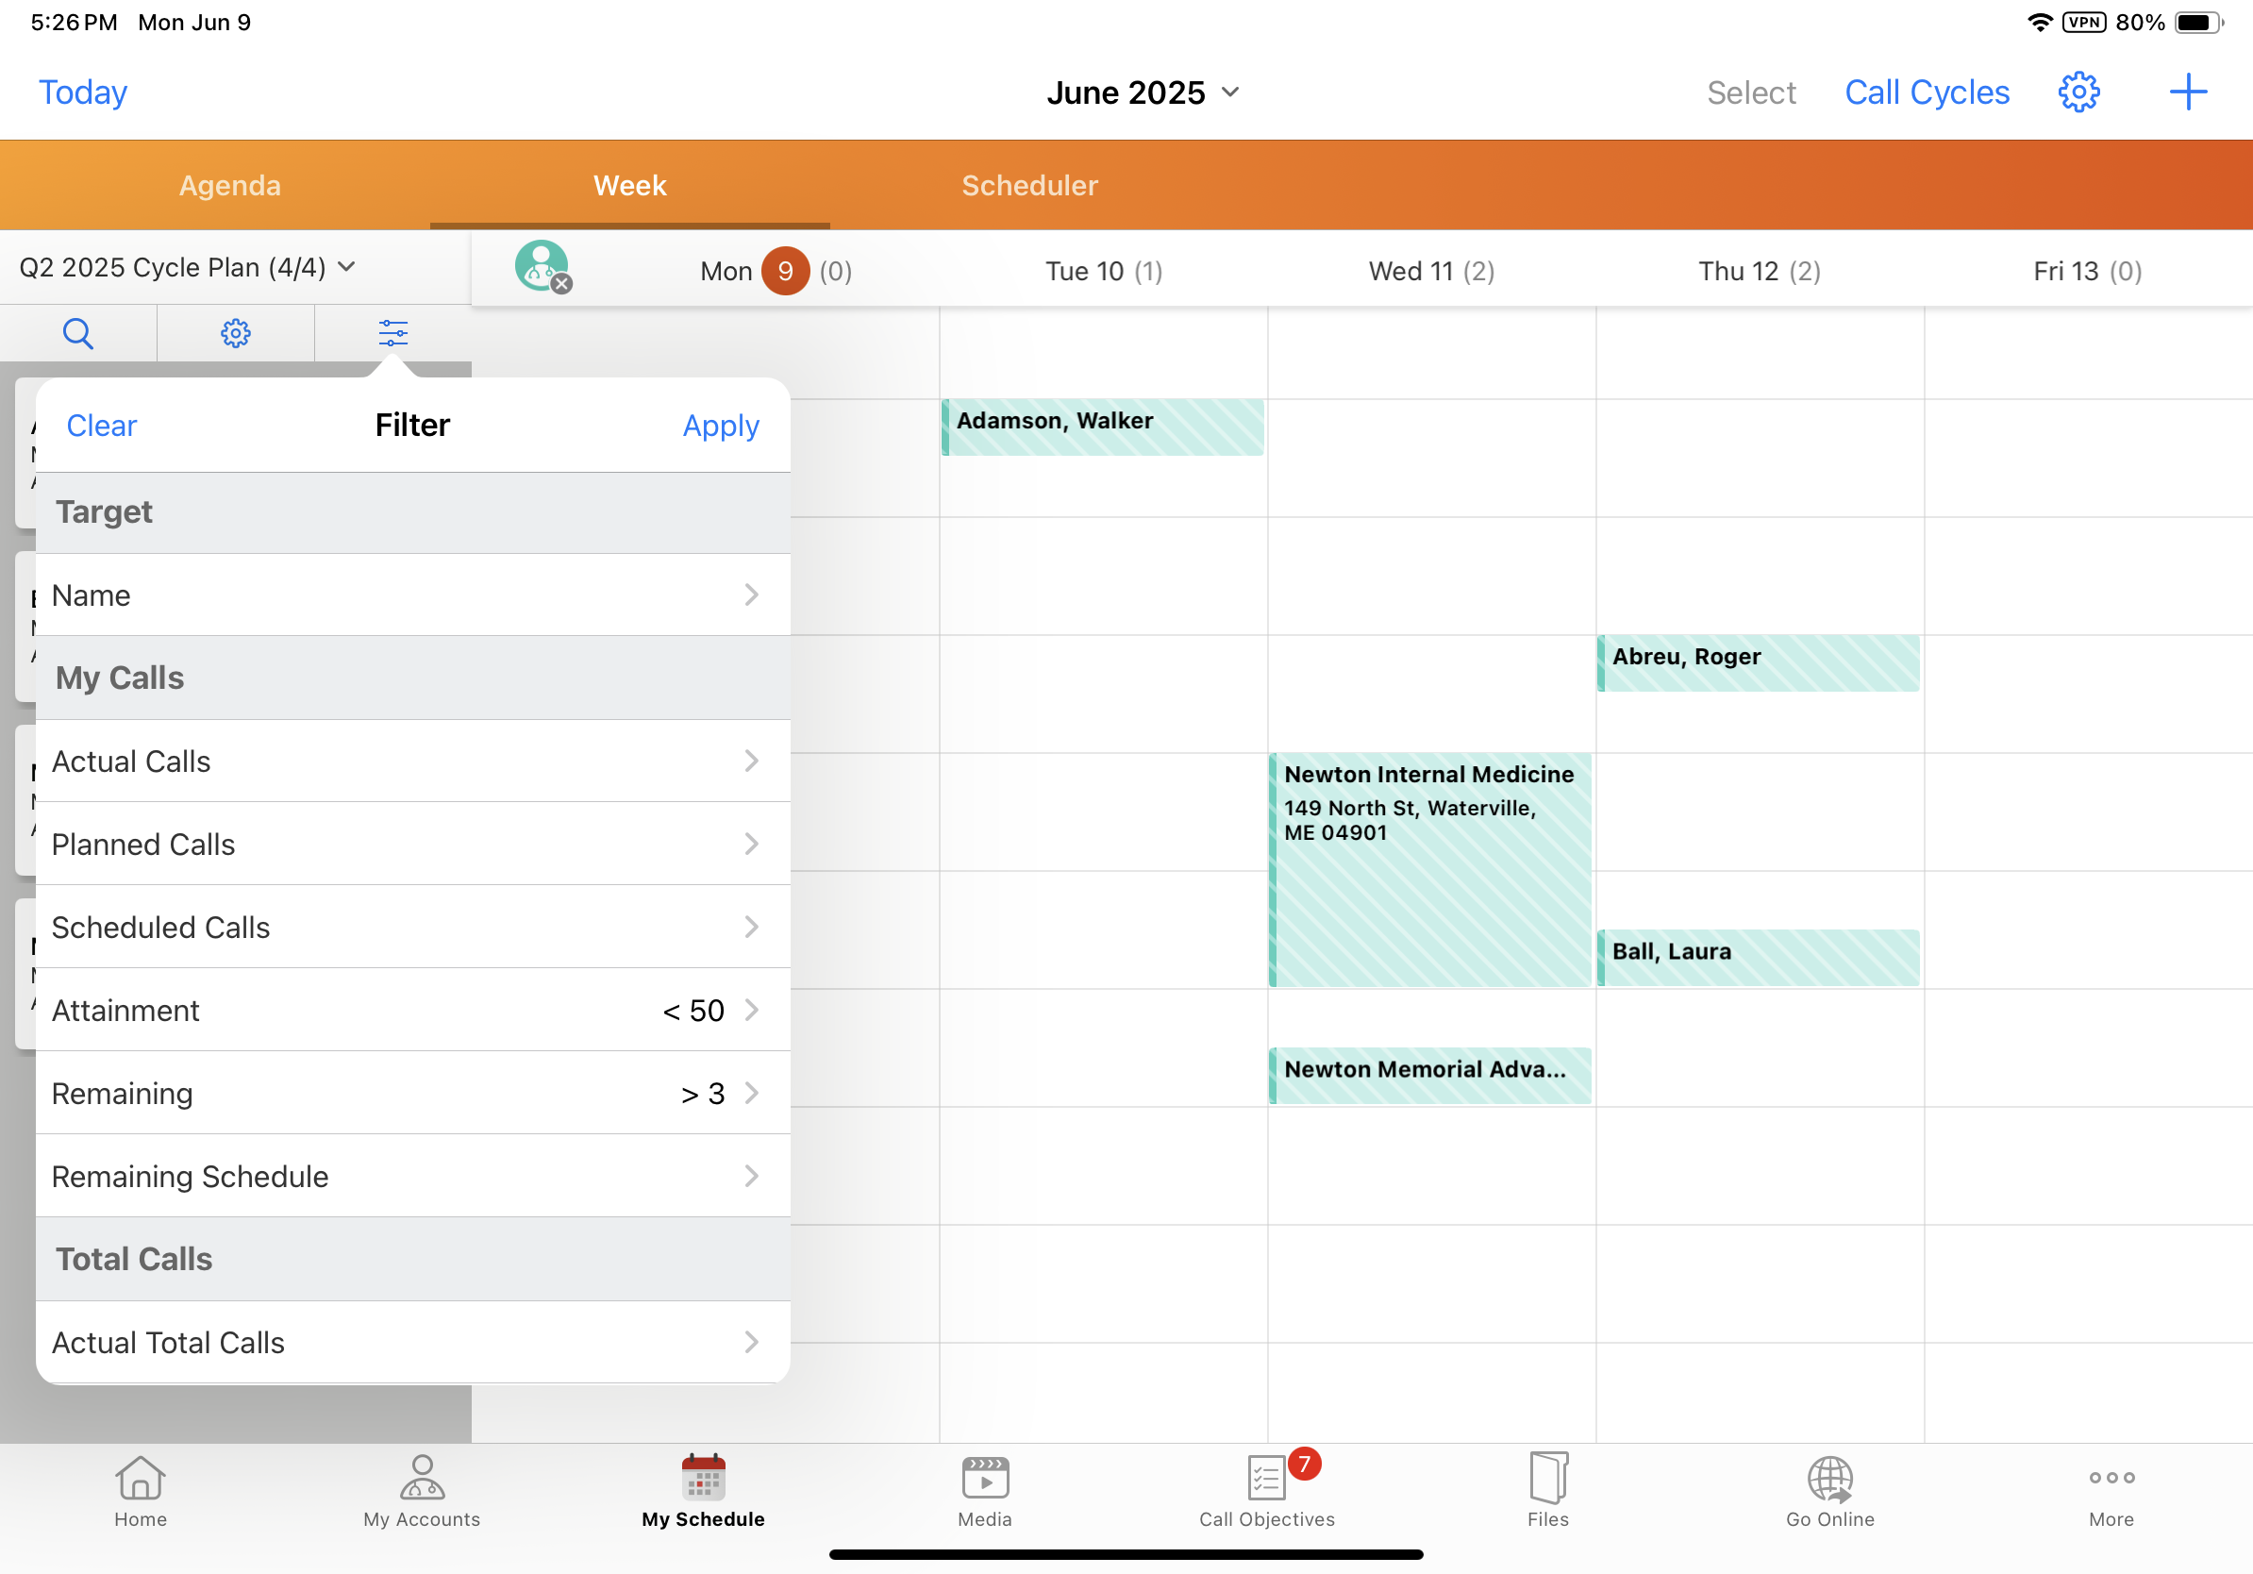This screenshot has width=2253, height=1574.
Task: Clear all filter values
Action: (101, 426)
